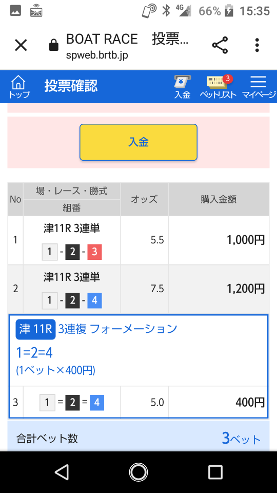Tap the padlock site security icon
This screenshot has height=493, width=277.
tap(54, 45)
